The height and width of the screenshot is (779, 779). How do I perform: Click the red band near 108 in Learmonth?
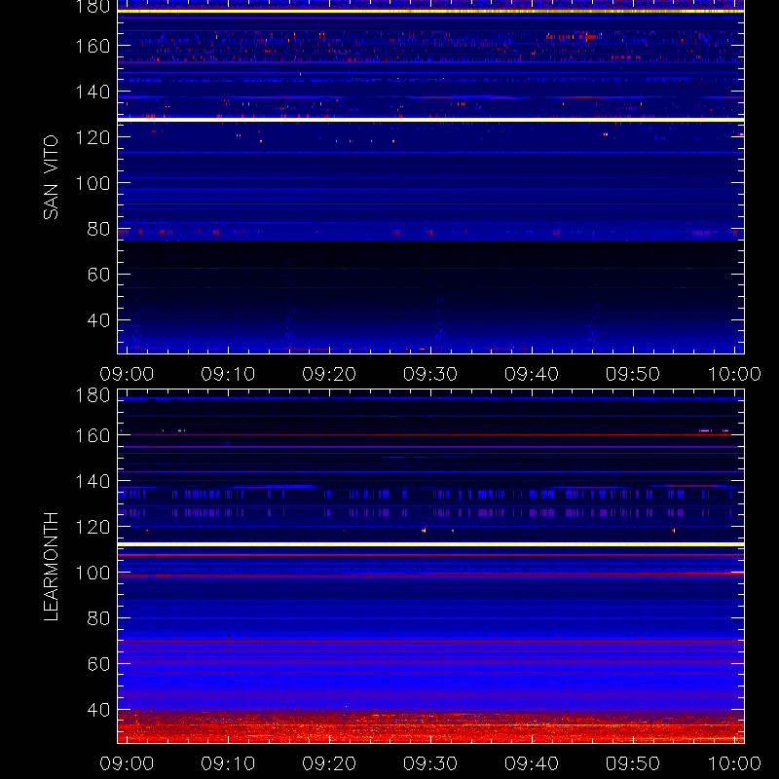[x=430, y=555]
